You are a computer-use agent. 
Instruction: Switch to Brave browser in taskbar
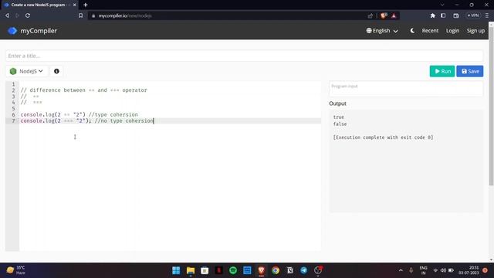point(262,270)
